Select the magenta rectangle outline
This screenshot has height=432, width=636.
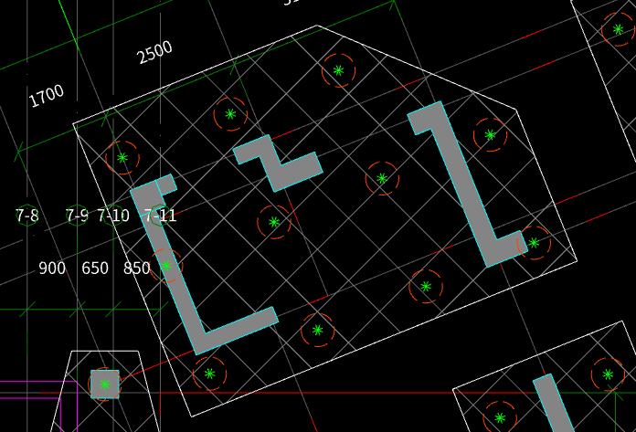[x=38, y=406]
